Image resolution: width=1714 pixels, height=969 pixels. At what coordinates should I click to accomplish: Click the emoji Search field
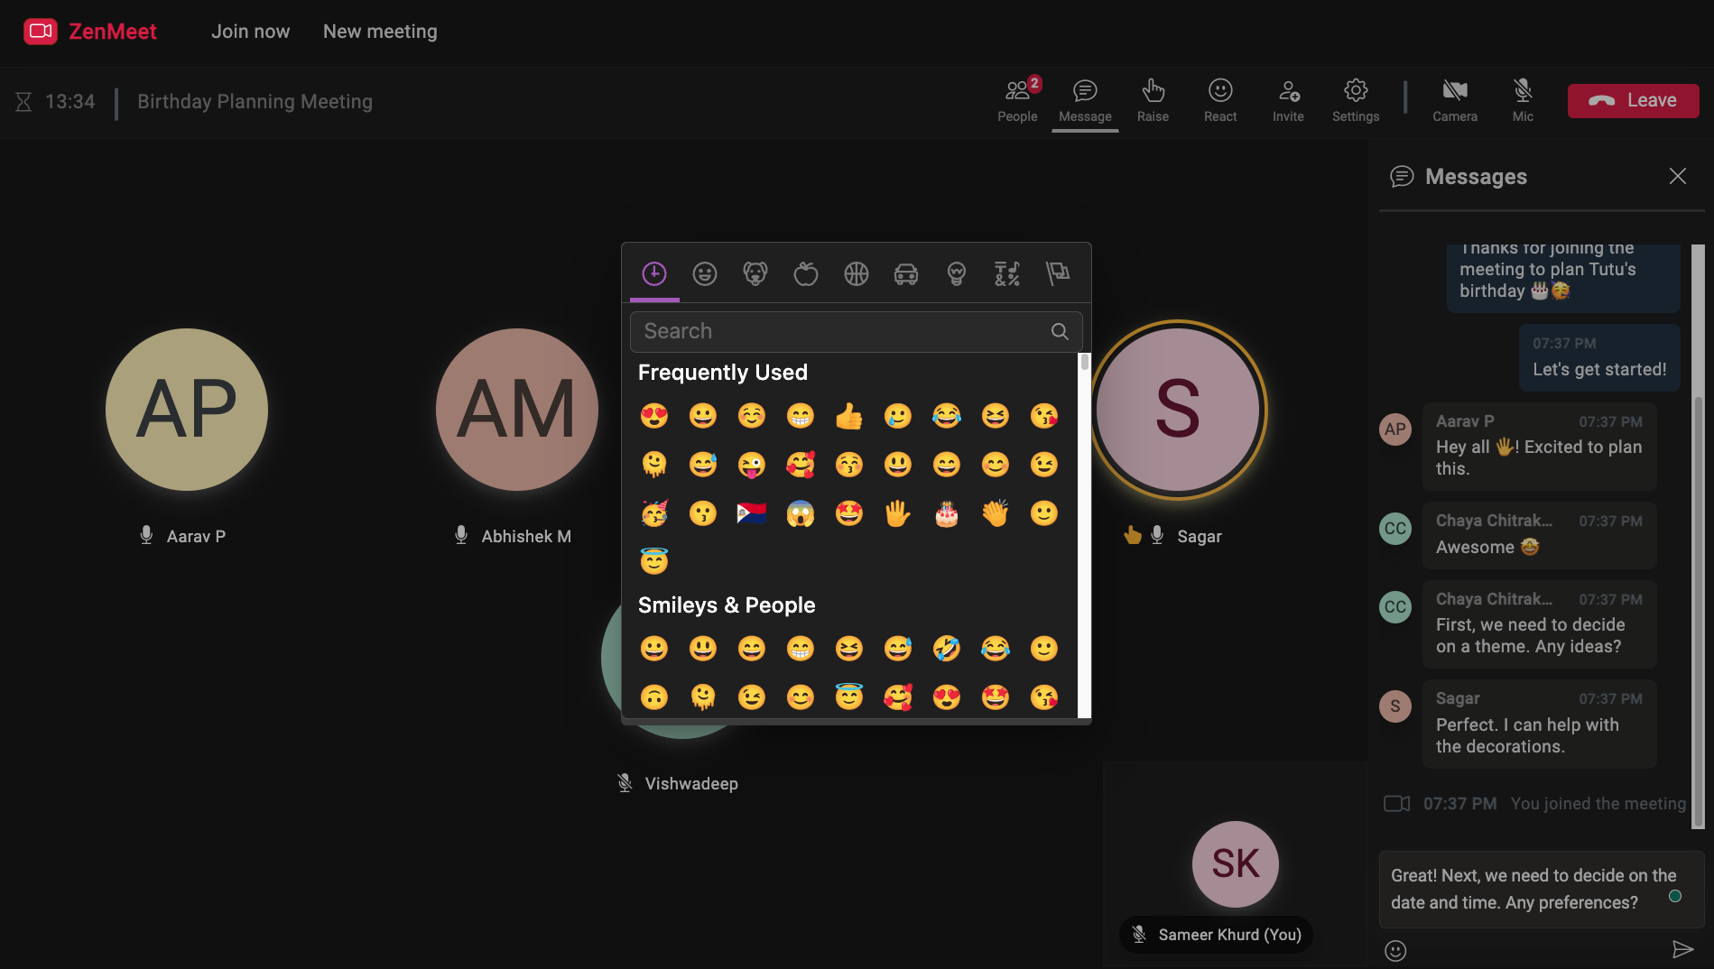pyautogui.click(x=856, y=331)
